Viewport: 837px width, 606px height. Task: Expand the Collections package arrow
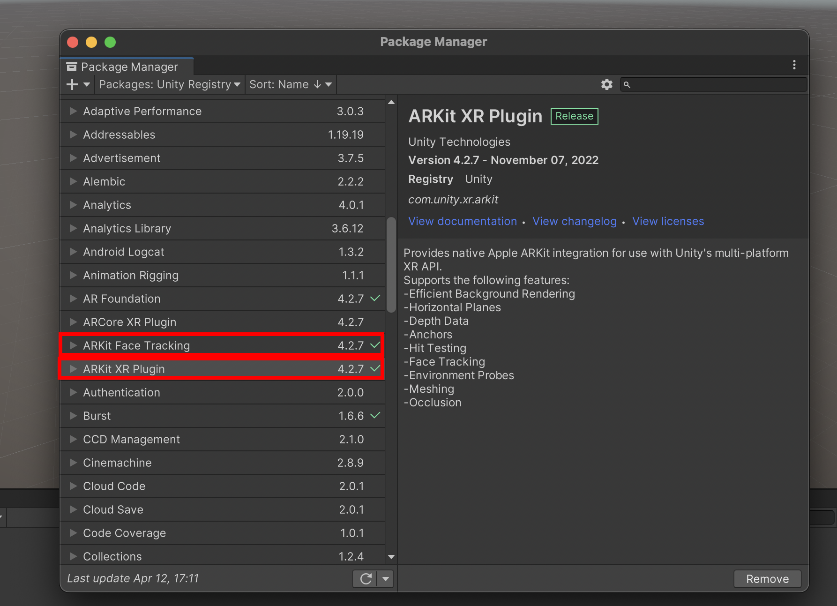[73, 556]
